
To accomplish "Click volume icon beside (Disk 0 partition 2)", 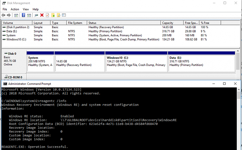I will [4, 27].
